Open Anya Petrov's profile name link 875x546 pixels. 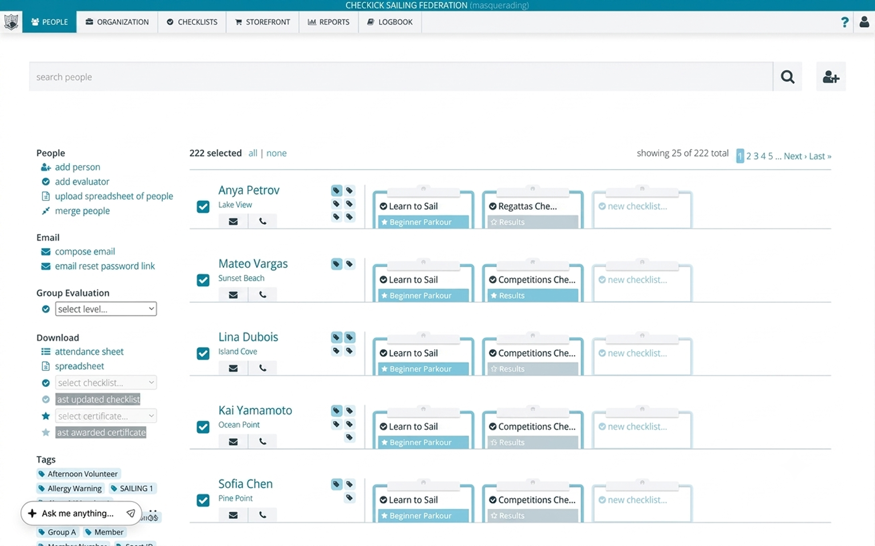coord(249,190)
